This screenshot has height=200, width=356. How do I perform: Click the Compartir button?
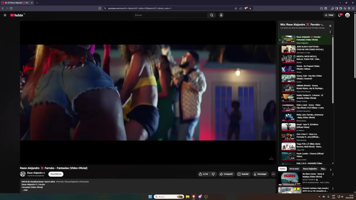[x=226, y=174]
